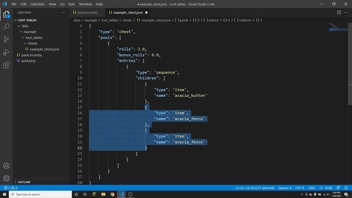Open Minecraft icon on taskbar
352x198 pixels.
click(x=94, y=194)
